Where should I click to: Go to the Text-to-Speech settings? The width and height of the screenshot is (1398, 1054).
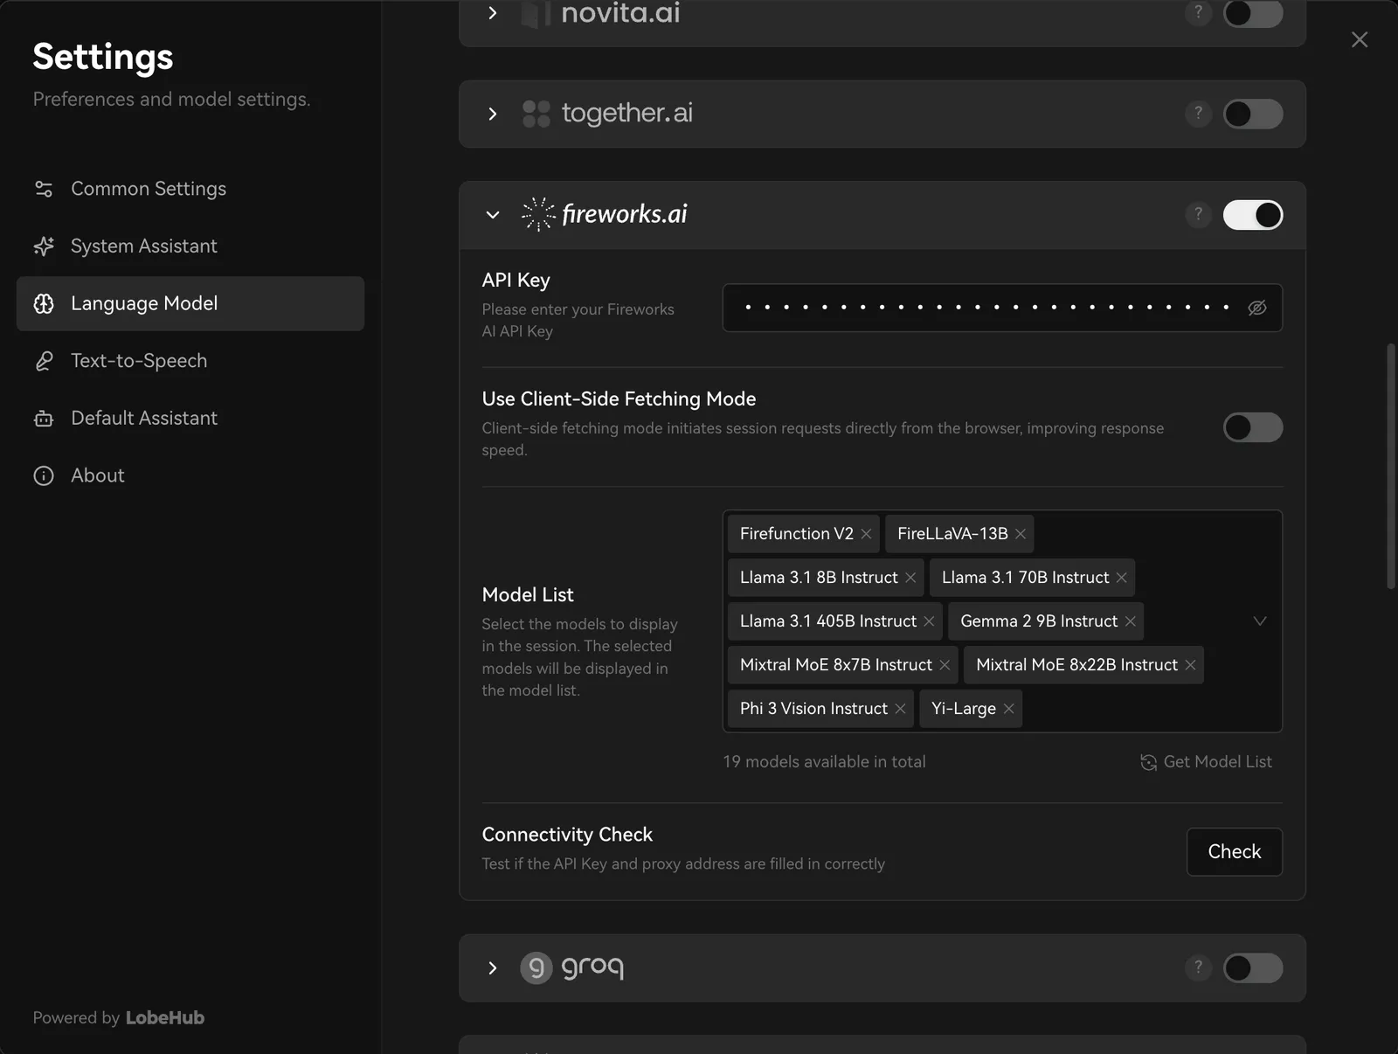[139, 361]
